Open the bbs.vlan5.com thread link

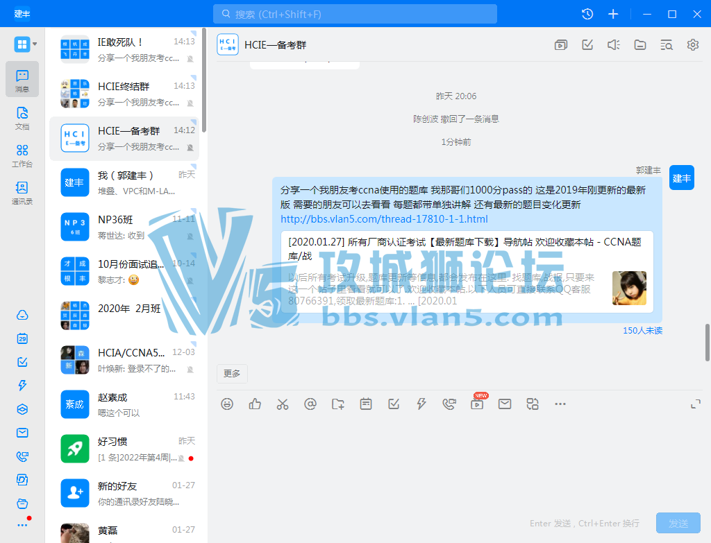[384, 219]
